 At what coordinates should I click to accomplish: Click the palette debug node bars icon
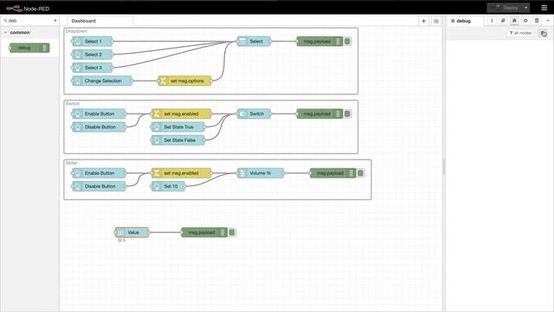click(44, 48)
